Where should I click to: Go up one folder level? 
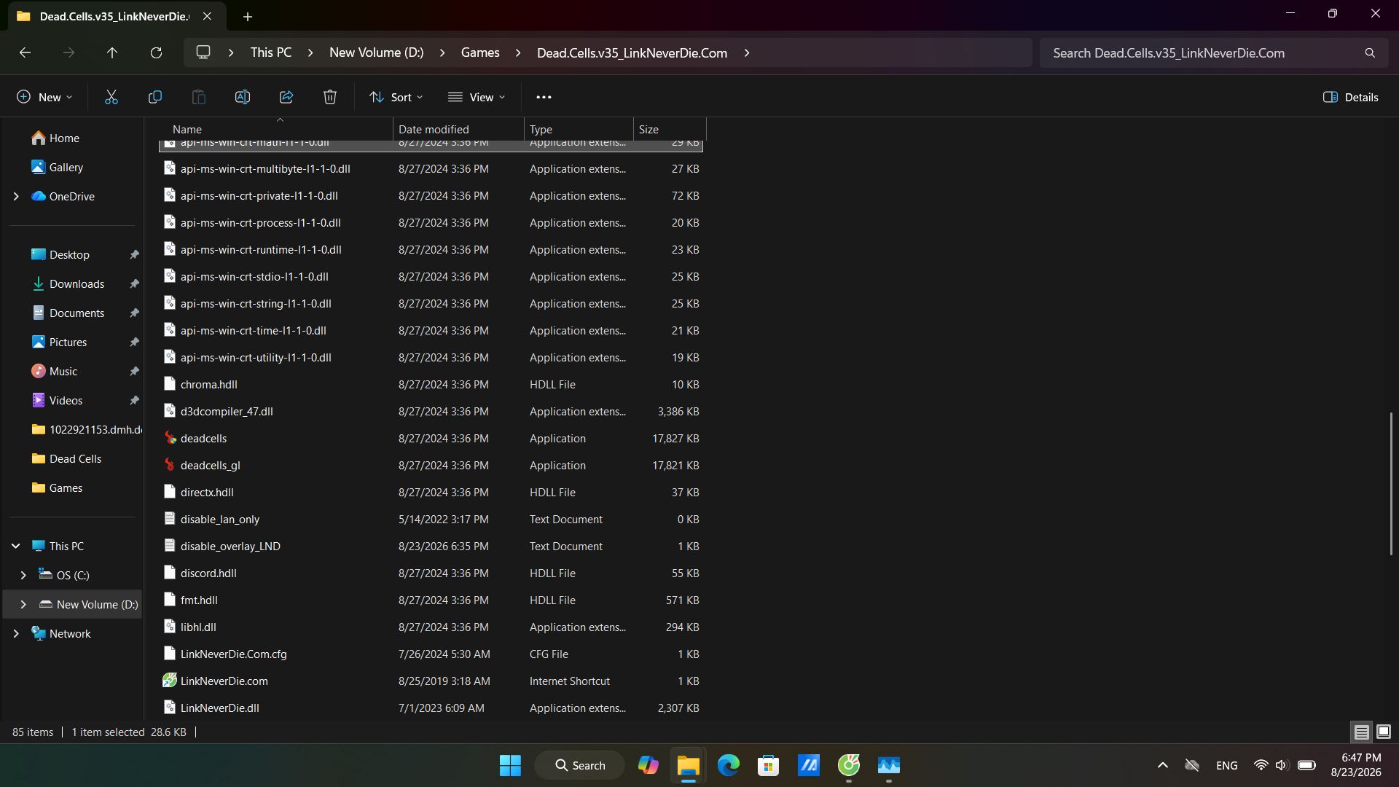click(112, 52)
